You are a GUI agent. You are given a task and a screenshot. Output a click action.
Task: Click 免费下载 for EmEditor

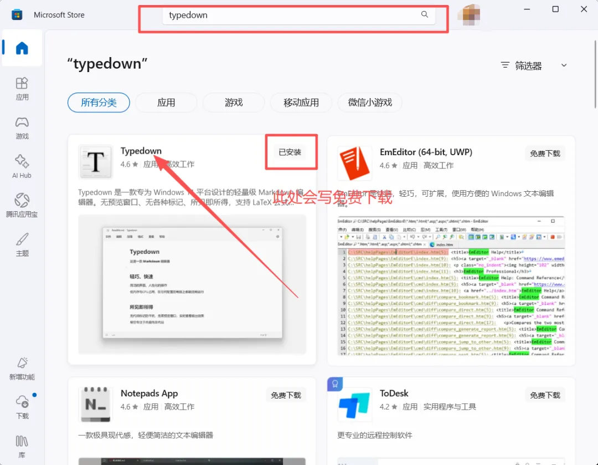(545, 154)
